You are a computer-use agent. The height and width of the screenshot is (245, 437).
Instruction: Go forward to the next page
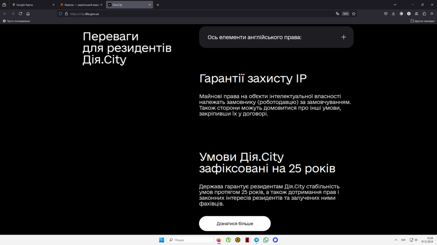(13, 14)
